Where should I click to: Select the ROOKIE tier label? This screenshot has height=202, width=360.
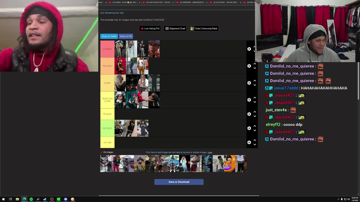[x=107, y=114]
